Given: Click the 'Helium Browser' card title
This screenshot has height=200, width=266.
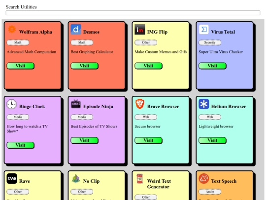Looking at the screenshot, I should [x=229, y=107].
